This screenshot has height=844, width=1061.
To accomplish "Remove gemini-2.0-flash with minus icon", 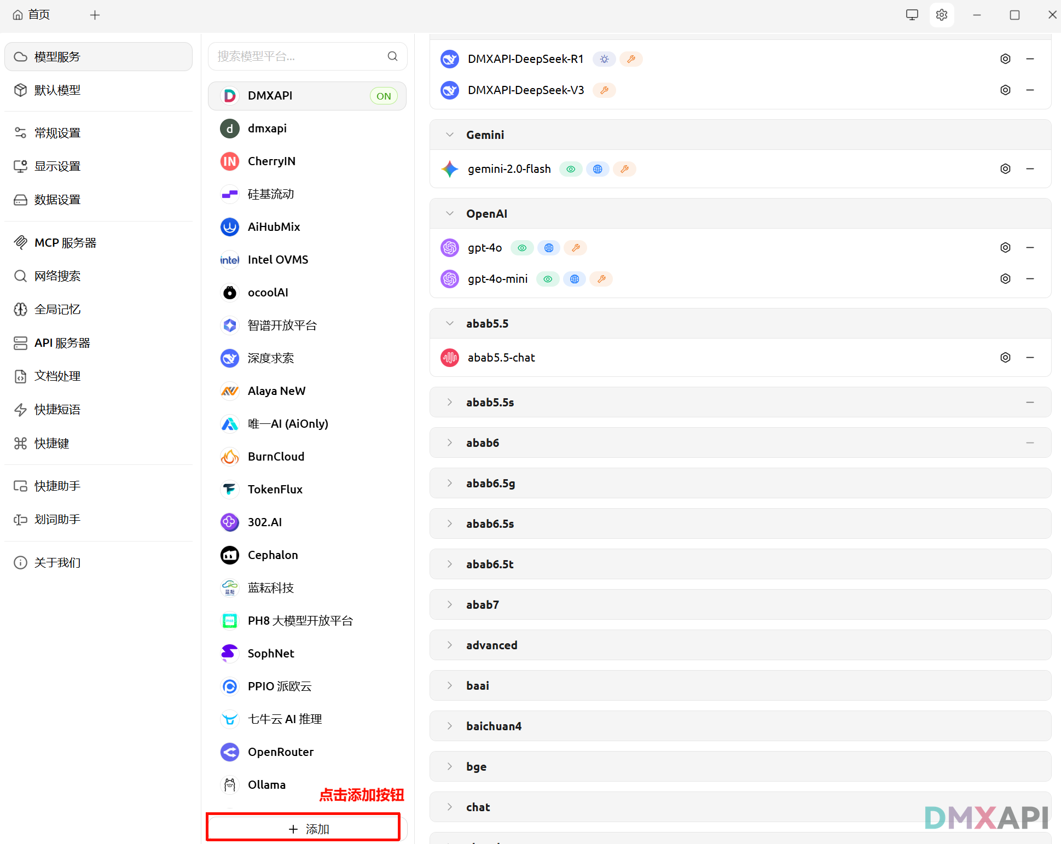I will 1030,169.
